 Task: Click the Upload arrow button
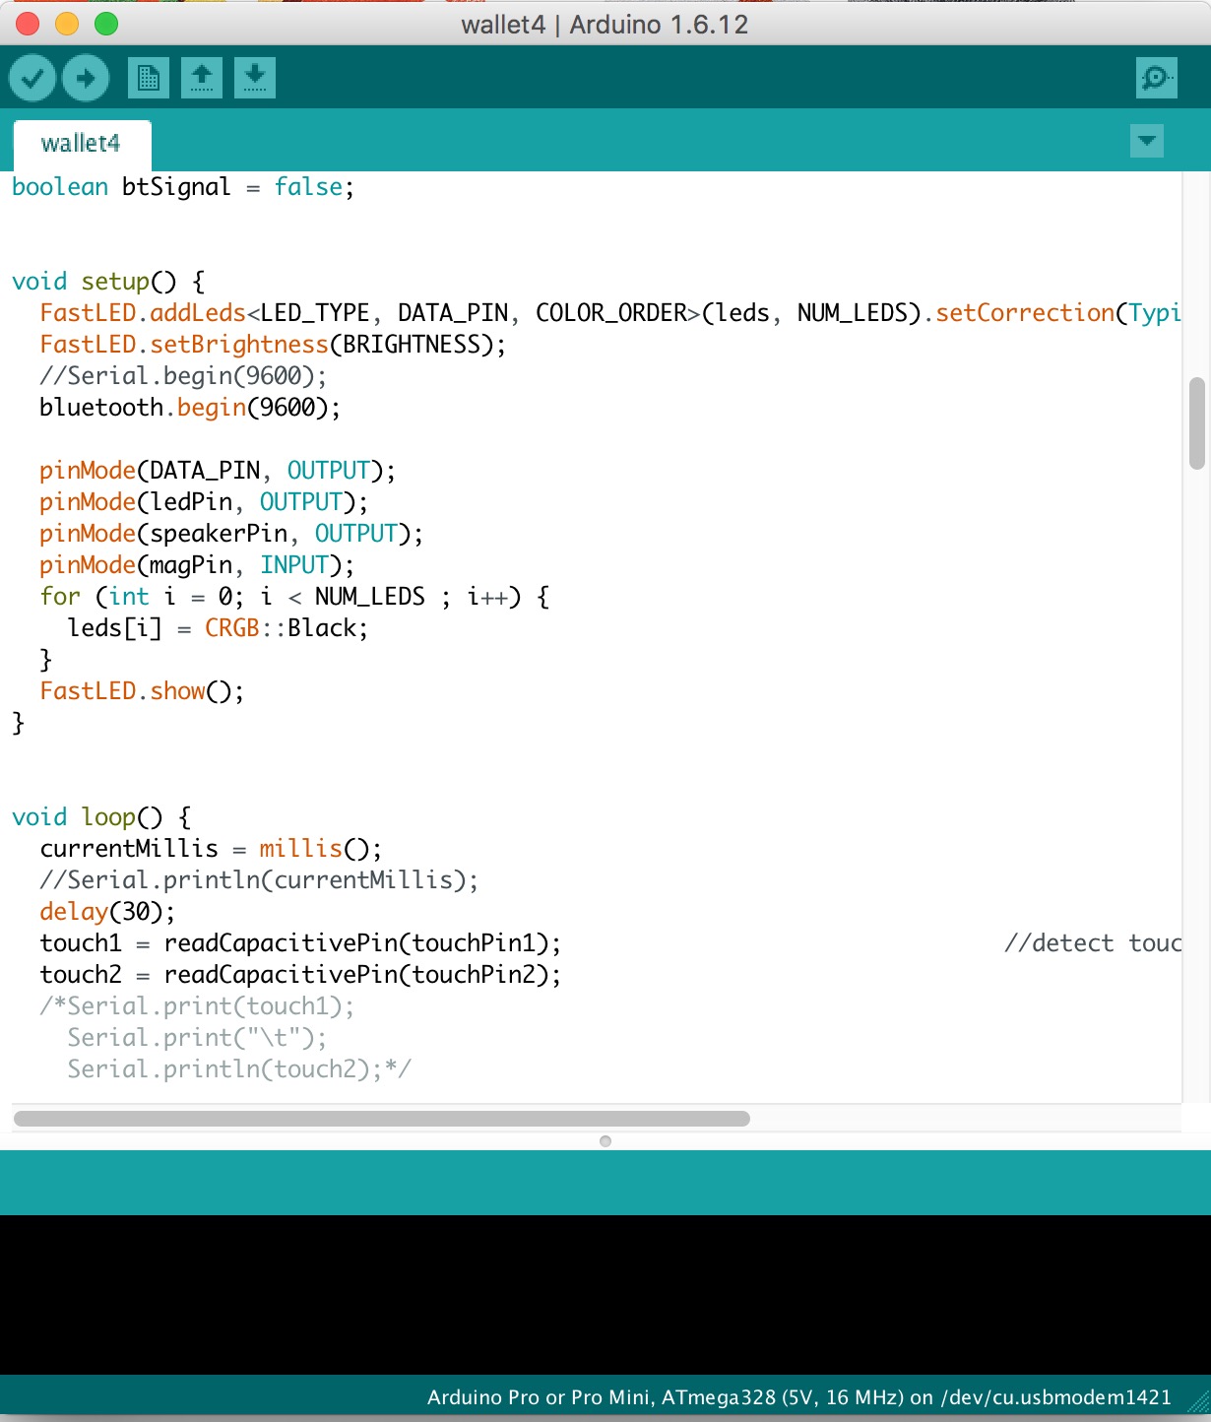86,78
